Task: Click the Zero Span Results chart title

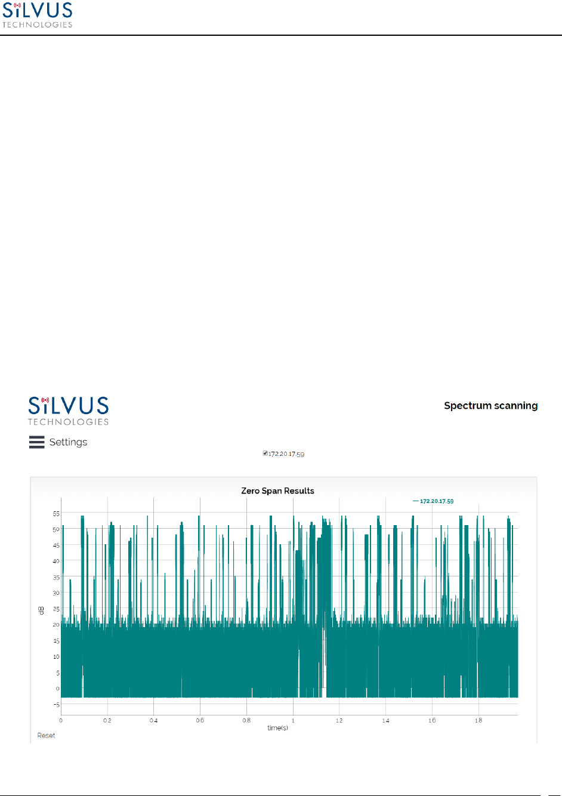Action: 277,490
